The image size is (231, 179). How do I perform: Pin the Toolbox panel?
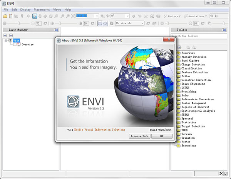pos(224,30)
